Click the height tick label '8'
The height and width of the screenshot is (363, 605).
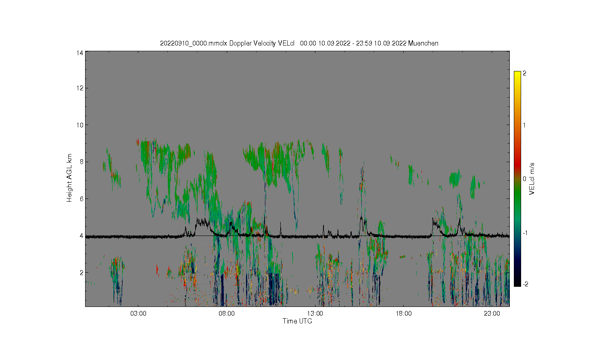(81, 162)
